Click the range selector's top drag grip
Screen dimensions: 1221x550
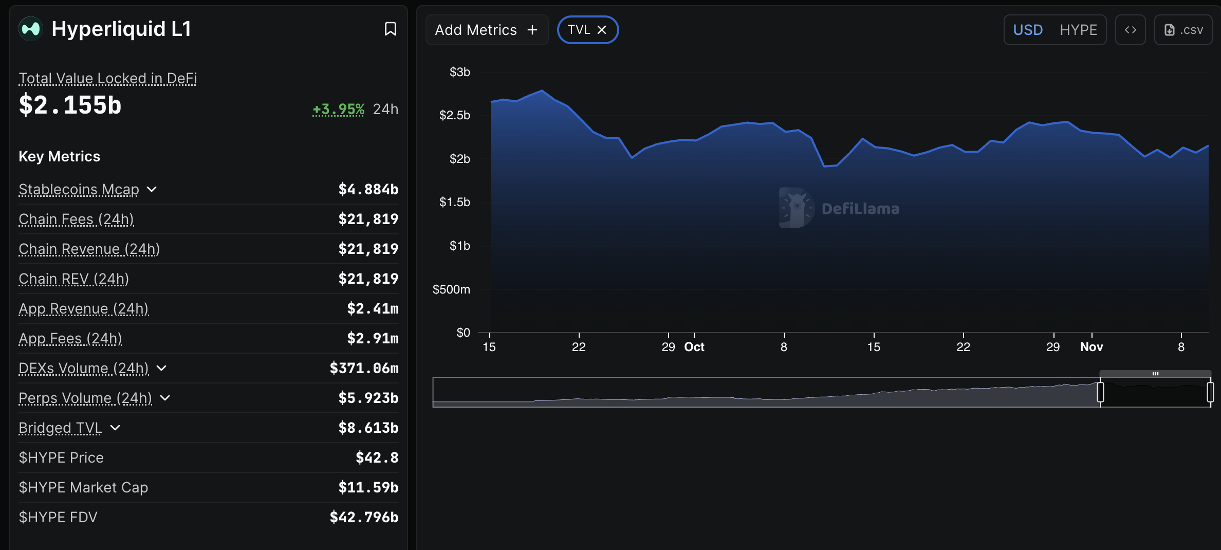[1155, 373]
